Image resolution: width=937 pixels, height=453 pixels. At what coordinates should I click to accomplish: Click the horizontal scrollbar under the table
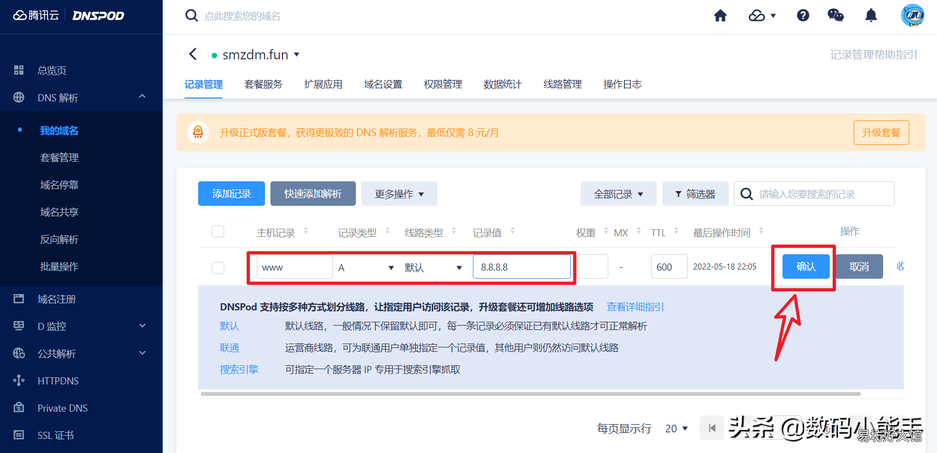[531, 394]
